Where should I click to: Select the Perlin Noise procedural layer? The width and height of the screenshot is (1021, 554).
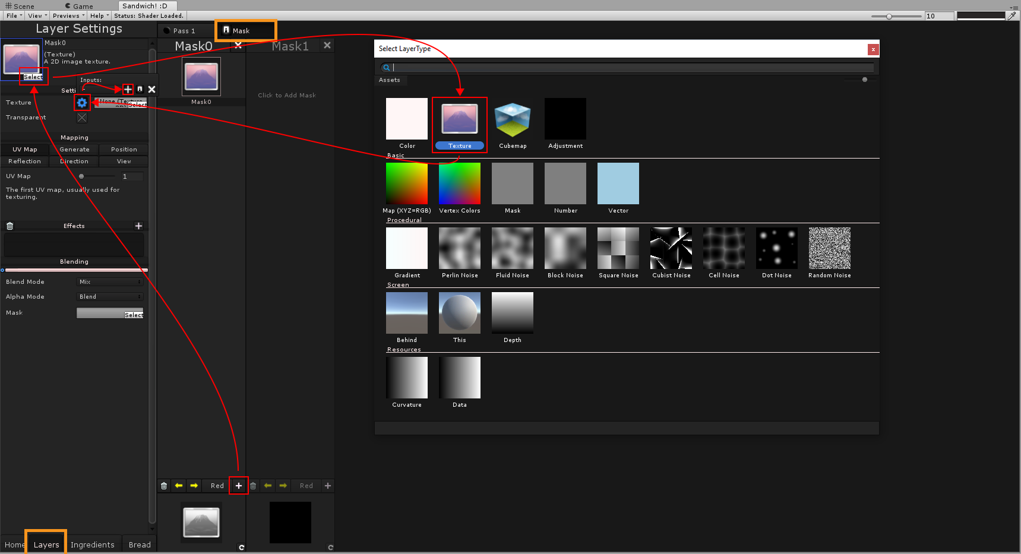[460, 253]
